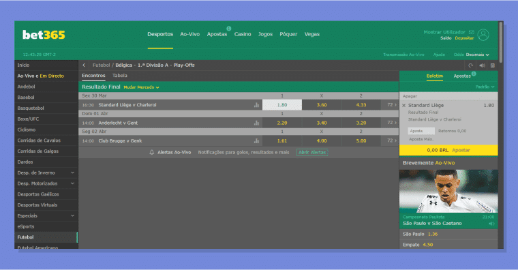
Task: Refresh the page with the reload icon
Action: point(470,65)
